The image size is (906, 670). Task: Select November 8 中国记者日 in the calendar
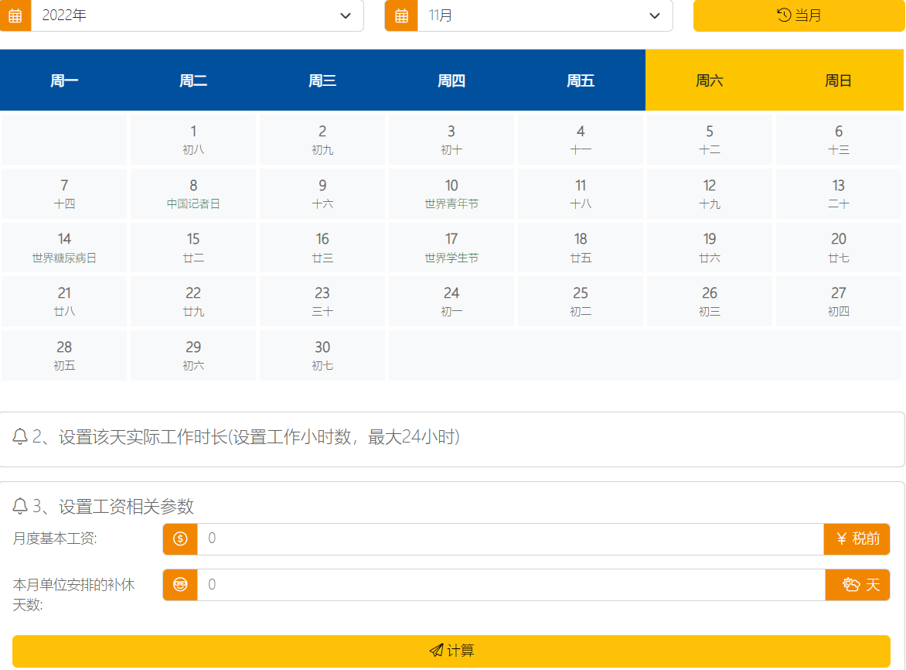point(193,193)
